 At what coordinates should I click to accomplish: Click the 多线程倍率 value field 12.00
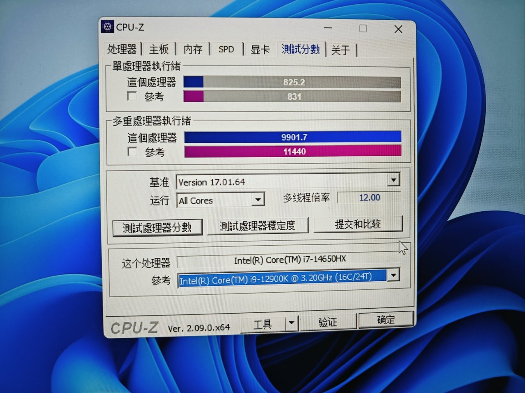[x=369, y=197]
